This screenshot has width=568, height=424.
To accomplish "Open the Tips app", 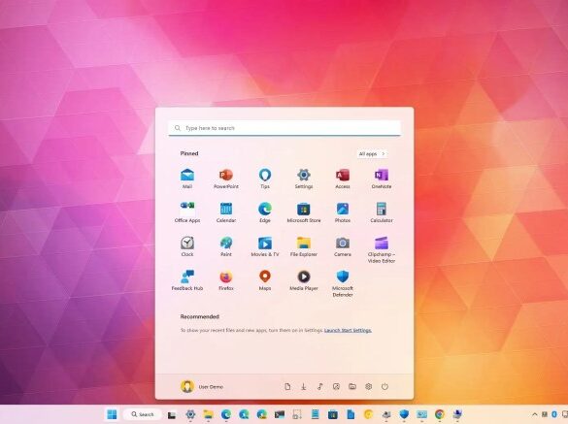I will (x=265, y=179).
